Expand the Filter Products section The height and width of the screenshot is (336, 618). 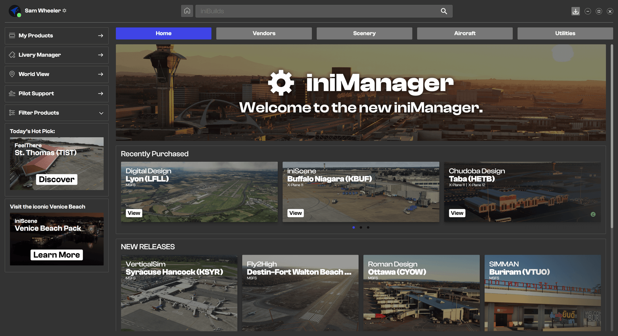click(x=101, y=113)
